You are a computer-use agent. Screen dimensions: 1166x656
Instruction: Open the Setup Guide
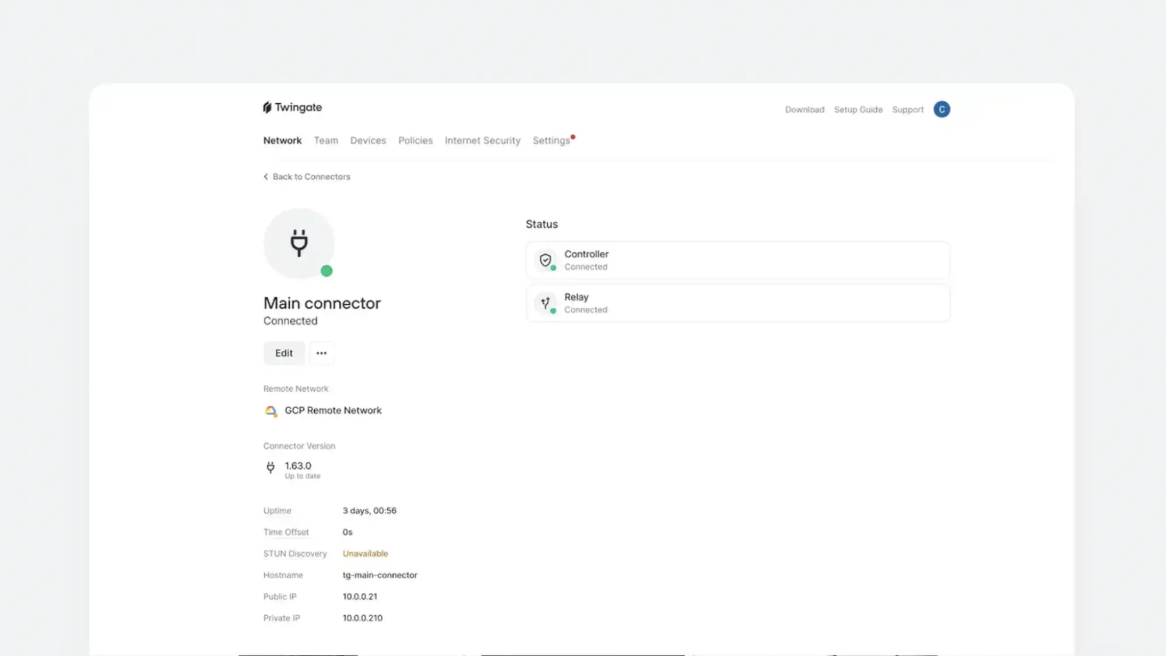858,110
